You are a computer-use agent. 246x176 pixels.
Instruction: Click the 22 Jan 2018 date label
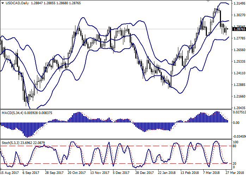point(167,173)
